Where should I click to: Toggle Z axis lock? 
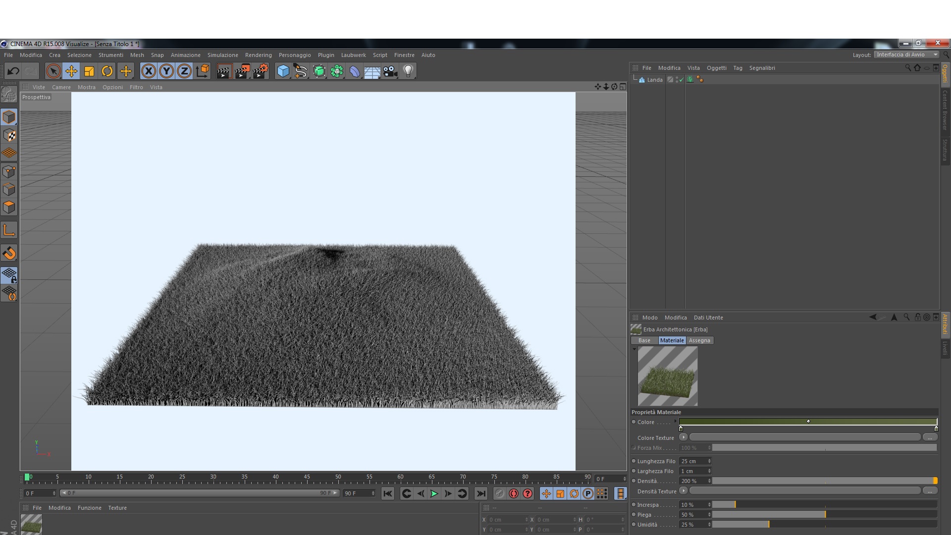coord(184,71)
